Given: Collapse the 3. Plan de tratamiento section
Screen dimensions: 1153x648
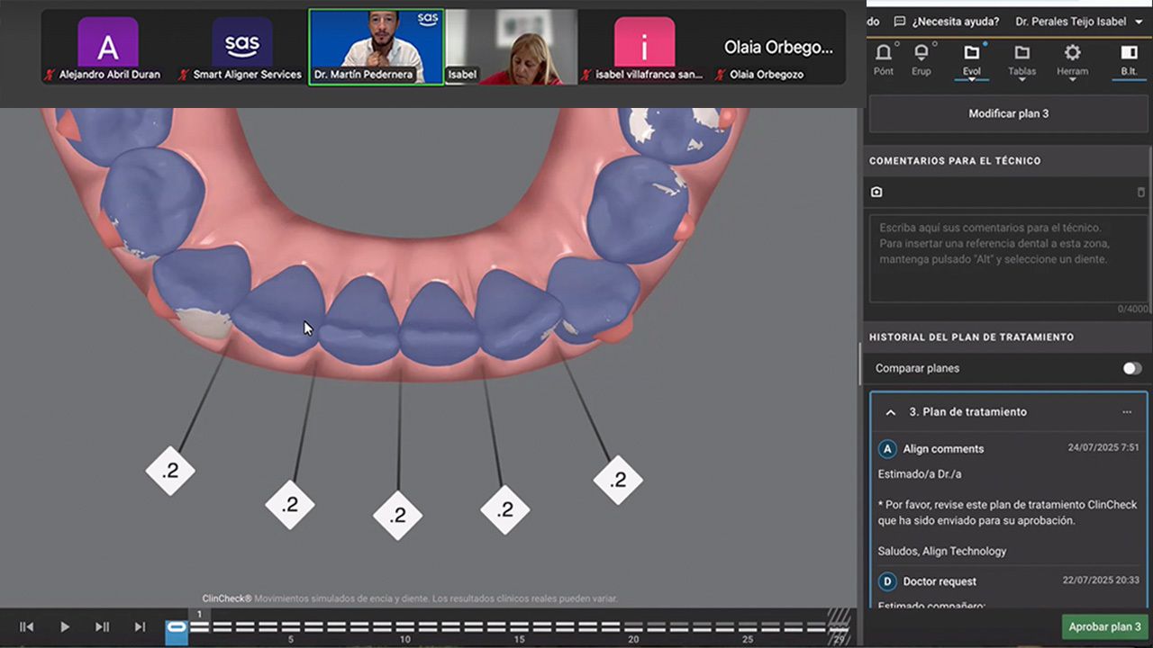Looking at the screenshot, I should click(891, 412).
